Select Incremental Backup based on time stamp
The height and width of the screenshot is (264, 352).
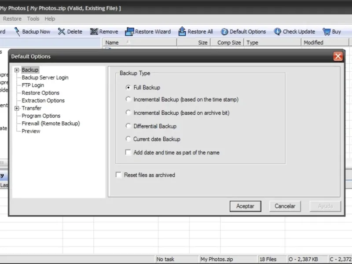128,99
